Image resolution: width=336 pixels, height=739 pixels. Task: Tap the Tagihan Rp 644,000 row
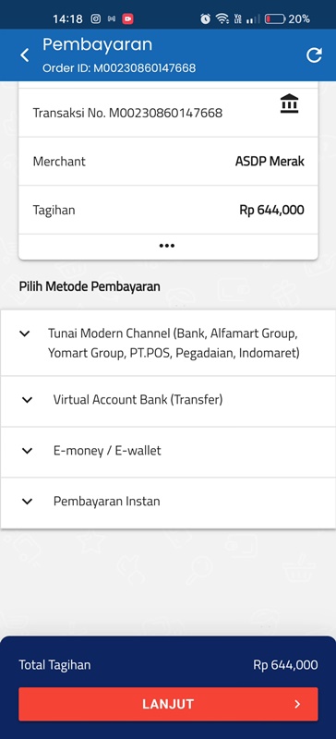168,210
